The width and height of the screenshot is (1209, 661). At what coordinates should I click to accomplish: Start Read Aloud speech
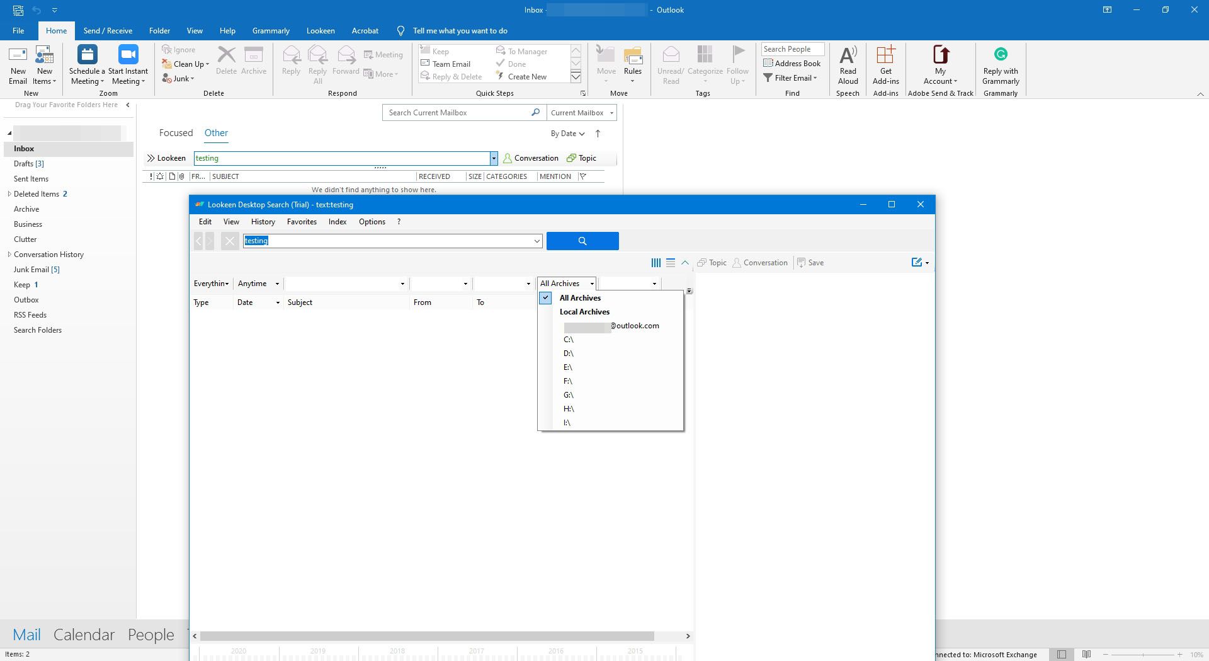pyautogui.click(x=848, y=65)
